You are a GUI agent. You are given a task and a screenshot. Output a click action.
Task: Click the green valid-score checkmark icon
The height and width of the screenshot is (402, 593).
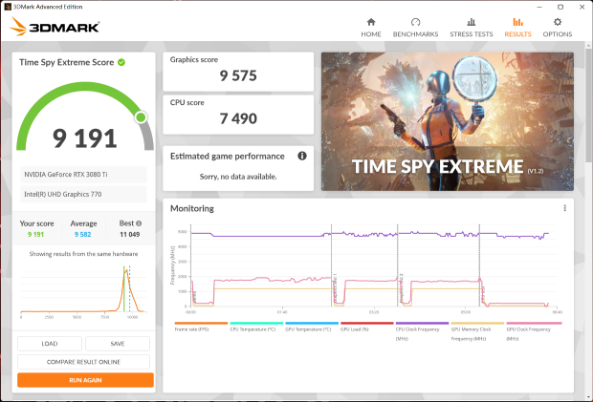121,62
